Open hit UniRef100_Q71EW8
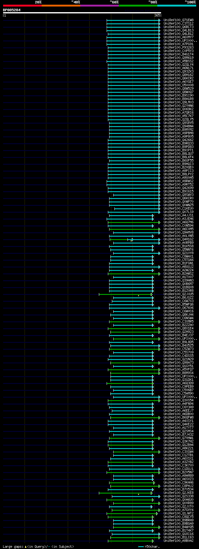Screen dimensions: 199x549 [178, 20]
